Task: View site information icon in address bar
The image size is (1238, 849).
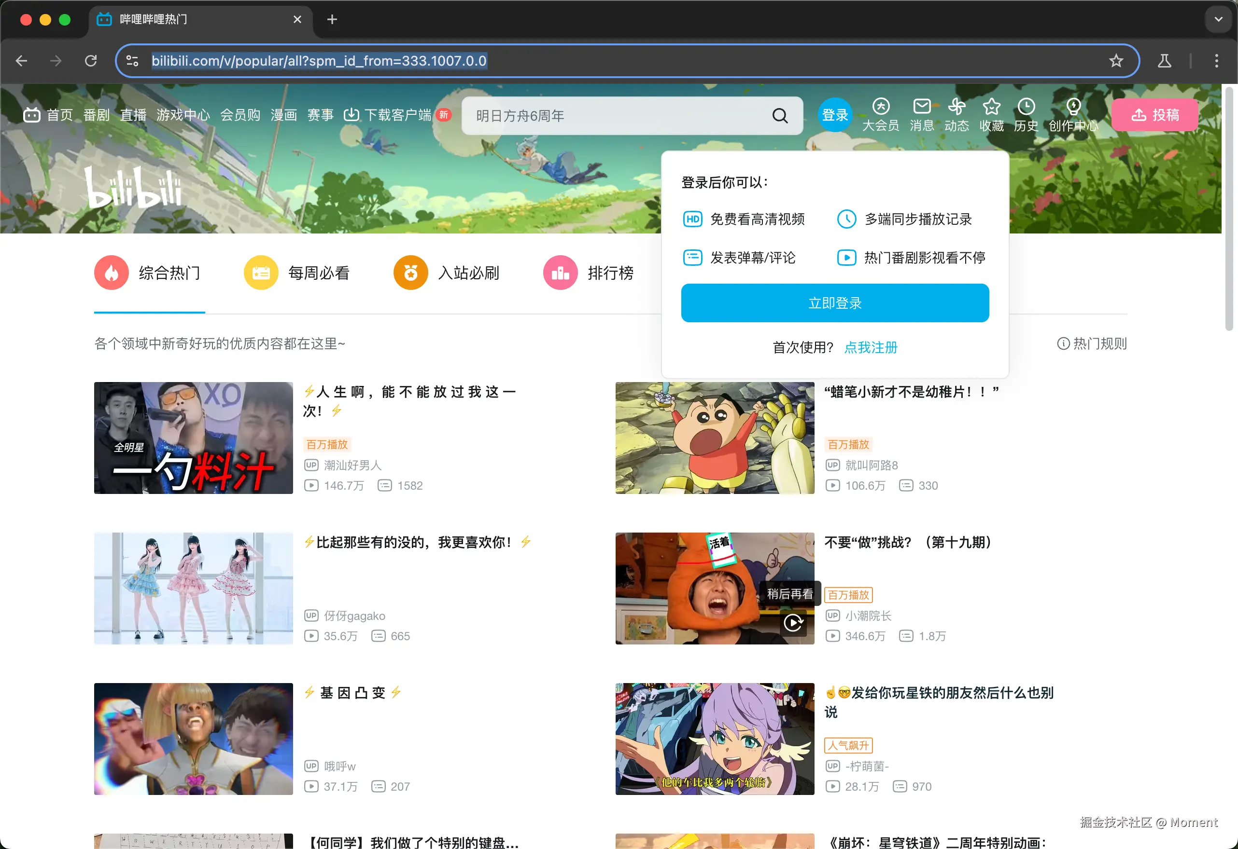Action: pyautogui.click(x=132, y=61)
